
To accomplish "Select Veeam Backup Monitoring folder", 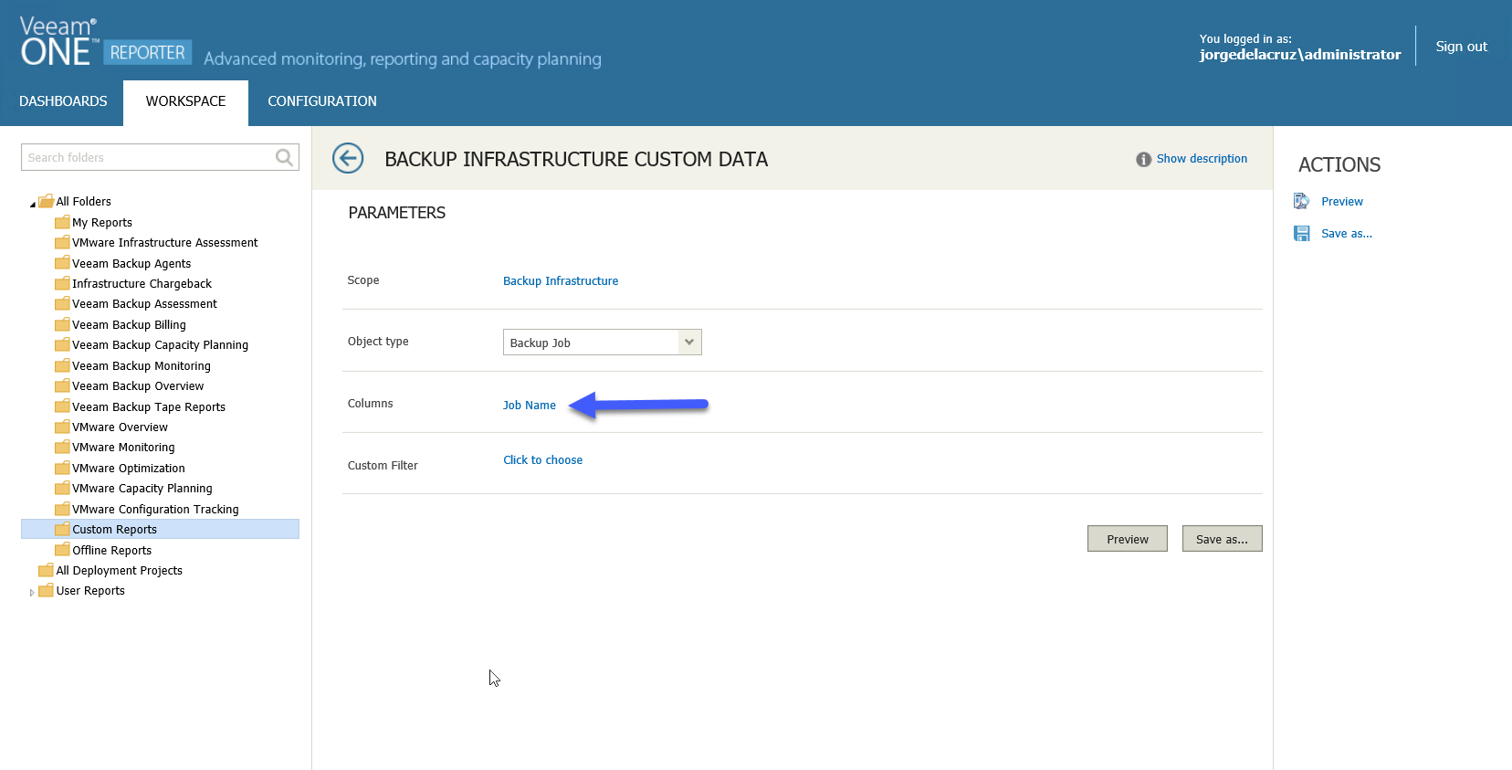I will click(142, 366).
